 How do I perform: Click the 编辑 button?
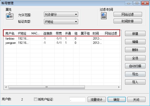[135, 42]
